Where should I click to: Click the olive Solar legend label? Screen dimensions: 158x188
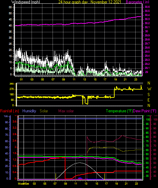[44, 111]
